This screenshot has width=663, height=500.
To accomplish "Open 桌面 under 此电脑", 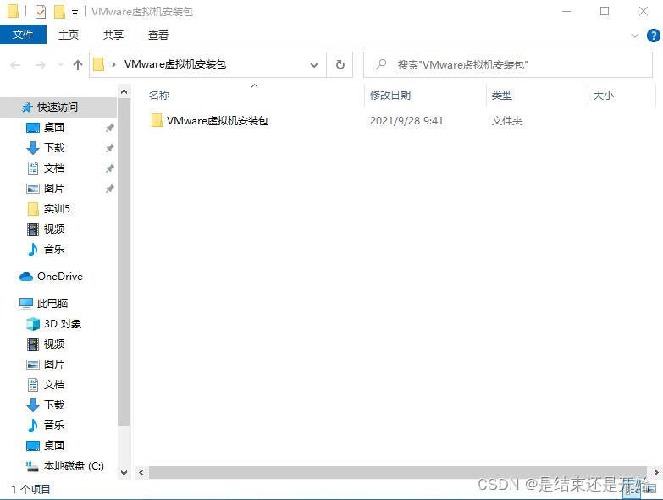I will [x=54, y=446].
